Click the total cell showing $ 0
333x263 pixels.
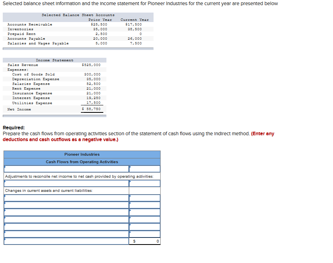pos(145,241)
